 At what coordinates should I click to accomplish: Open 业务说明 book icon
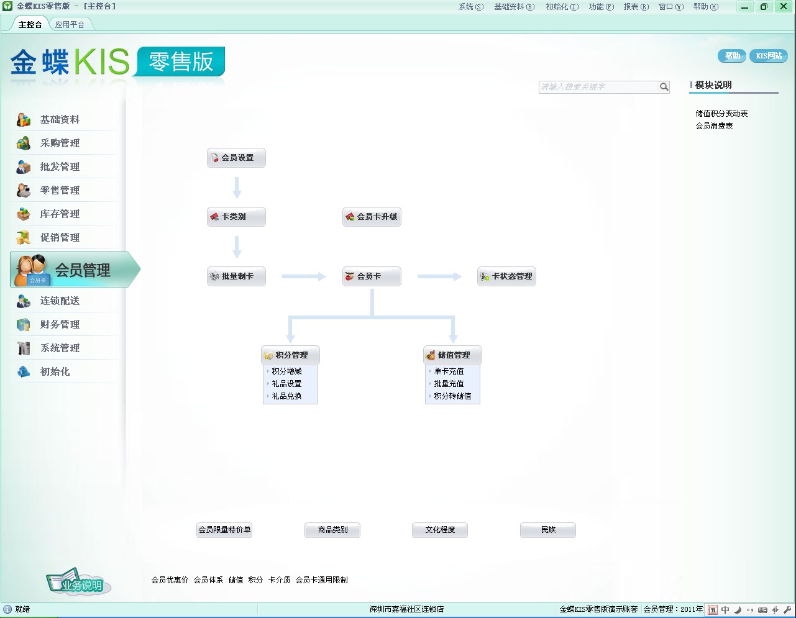click(x=78, y=581)
